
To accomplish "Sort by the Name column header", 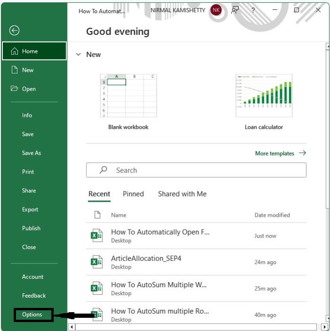I will point(119,215).
